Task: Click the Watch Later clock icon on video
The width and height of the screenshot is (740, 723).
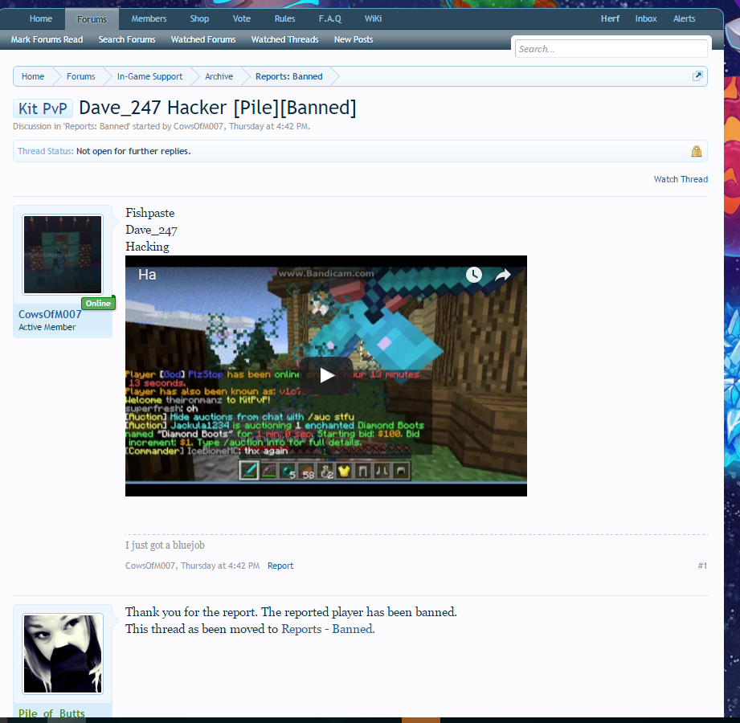Action: (x=474, y=275)
